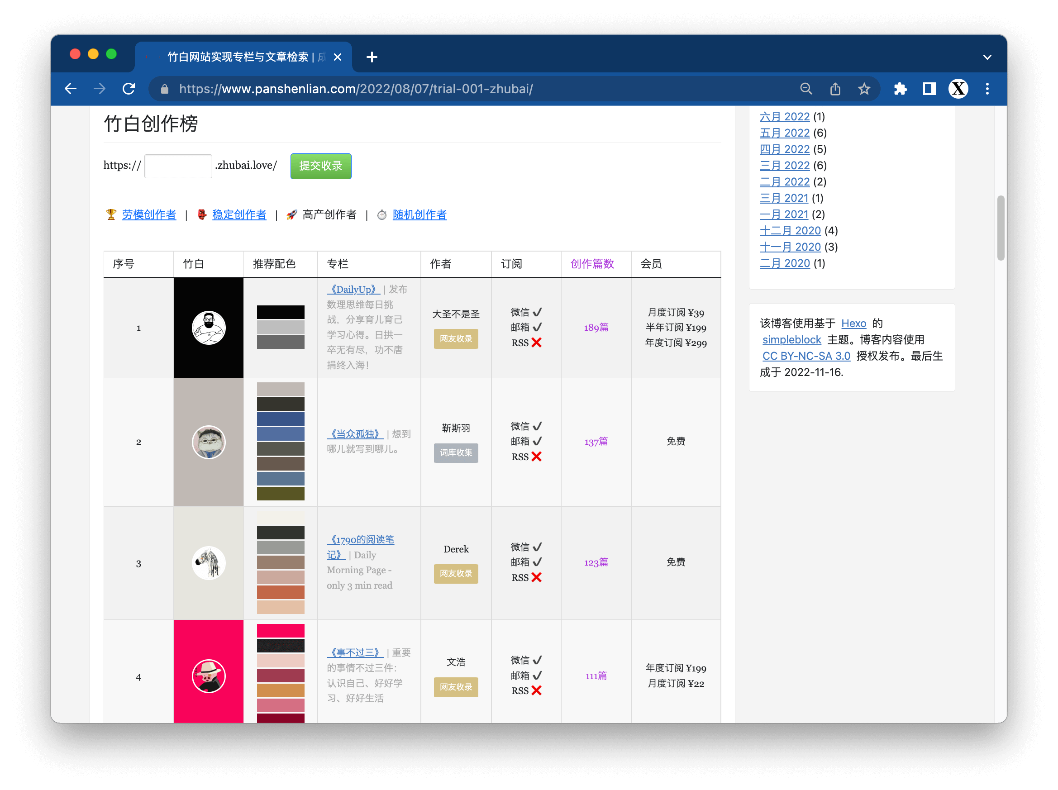This screenshot has height=790, width=1058.
Task: Click the page vertical scrollbar thumb
Action: coord(1001,228)
